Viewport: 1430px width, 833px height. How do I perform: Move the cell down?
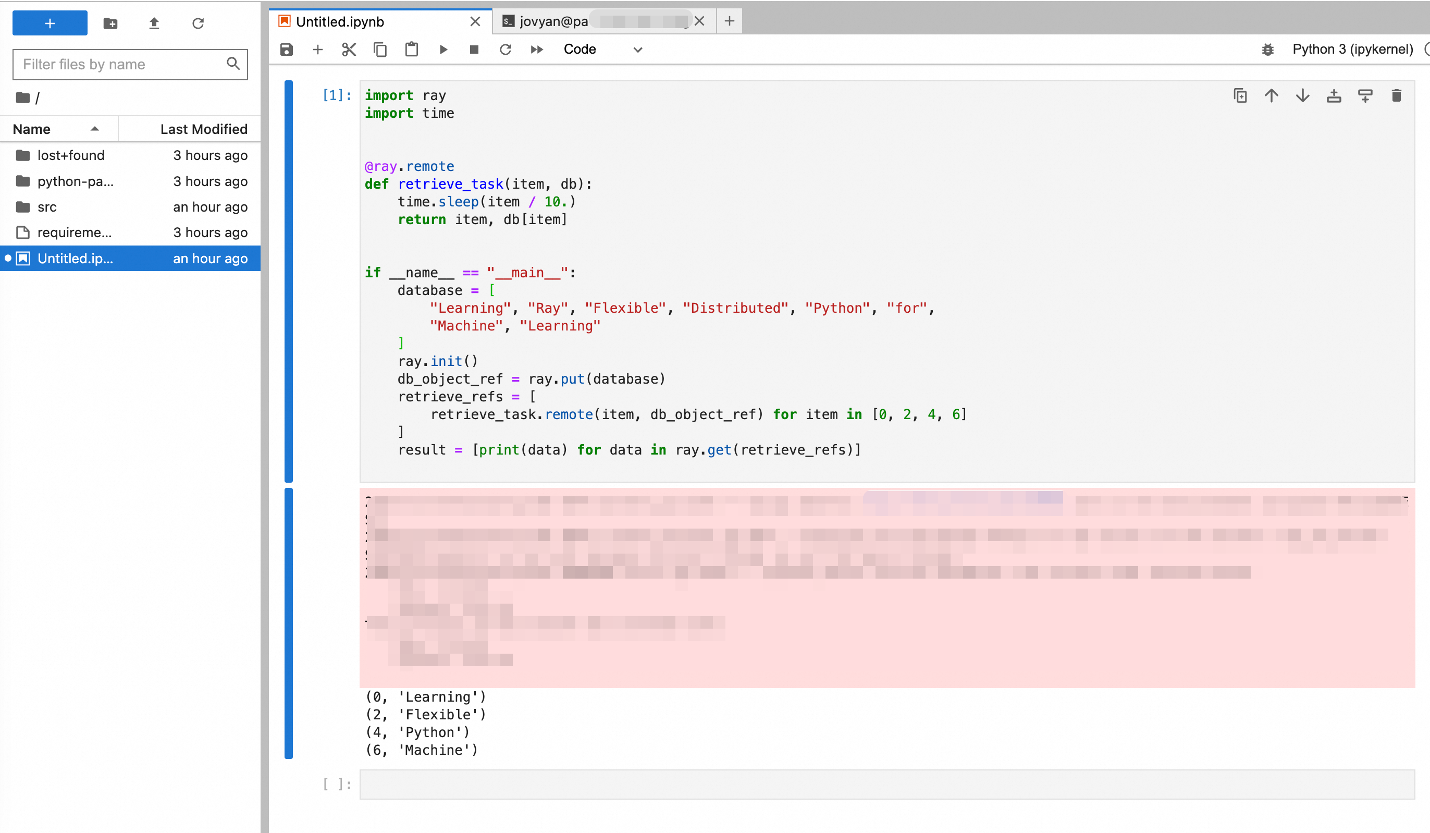point(1302,95)
